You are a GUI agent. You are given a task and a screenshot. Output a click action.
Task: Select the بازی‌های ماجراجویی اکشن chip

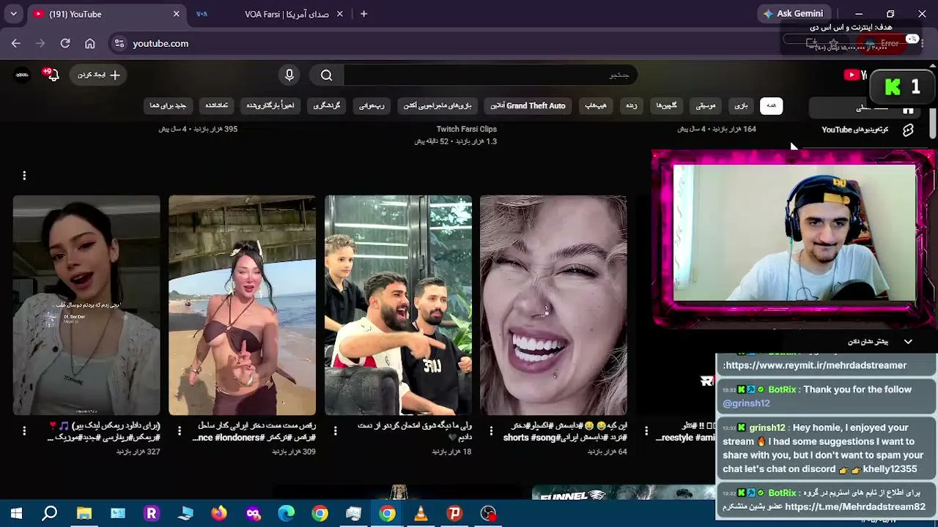pyautogui.click(x=437, y=105)
